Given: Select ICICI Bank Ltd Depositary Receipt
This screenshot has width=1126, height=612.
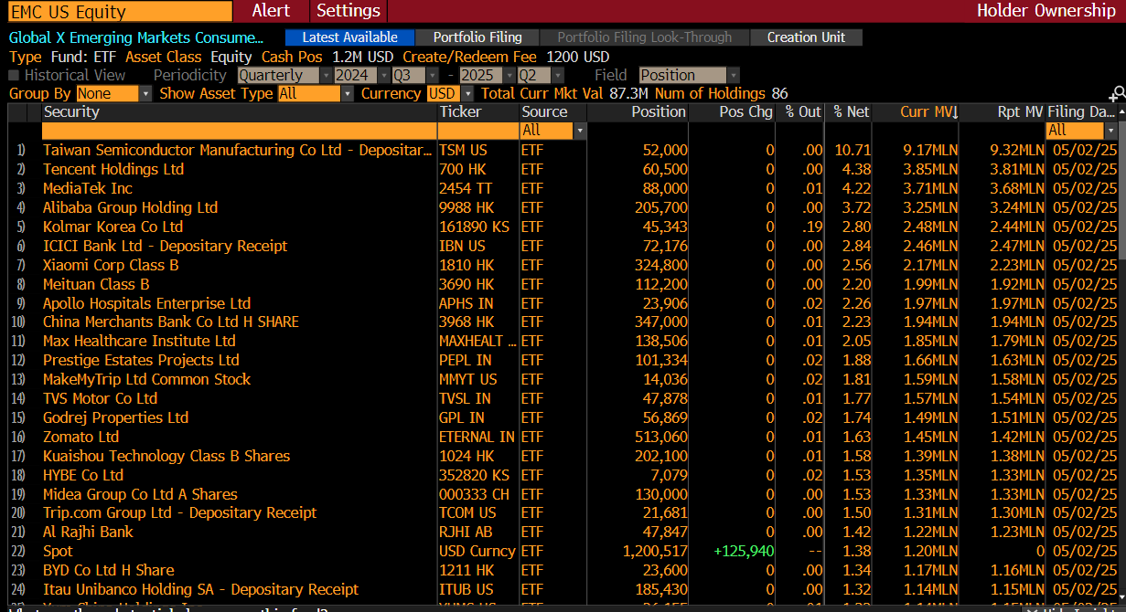Looking at the screenshot, I should click(x=165, y=246).
